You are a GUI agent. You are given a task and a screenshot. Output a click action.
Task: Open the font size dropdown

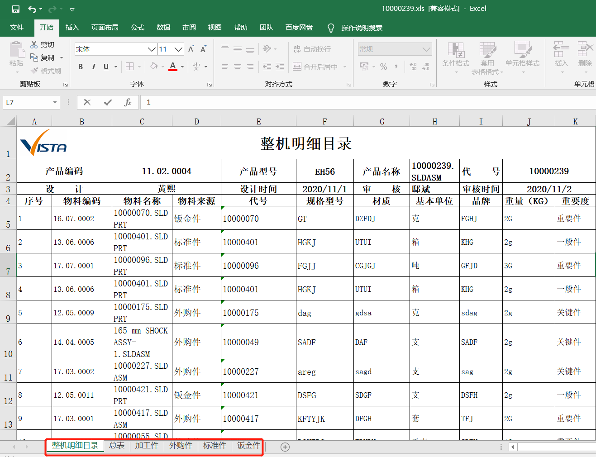(x=178, y=49)
